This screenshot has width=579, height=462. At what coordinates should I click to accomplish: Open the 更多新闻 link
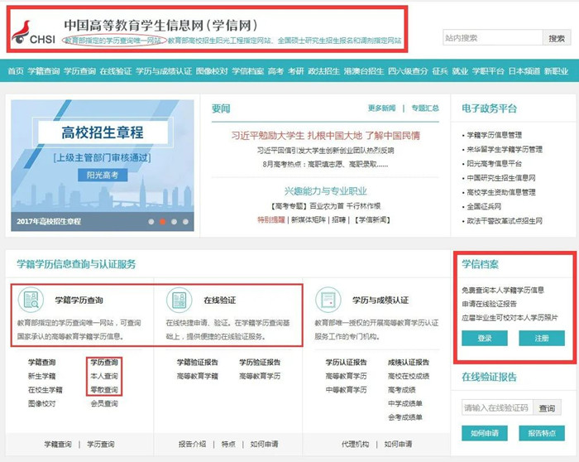[382, 108]
